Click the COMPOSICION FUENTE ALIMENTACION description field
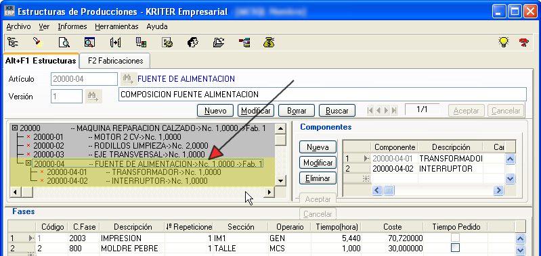This screenshot has height=256, width=541. 322,95
